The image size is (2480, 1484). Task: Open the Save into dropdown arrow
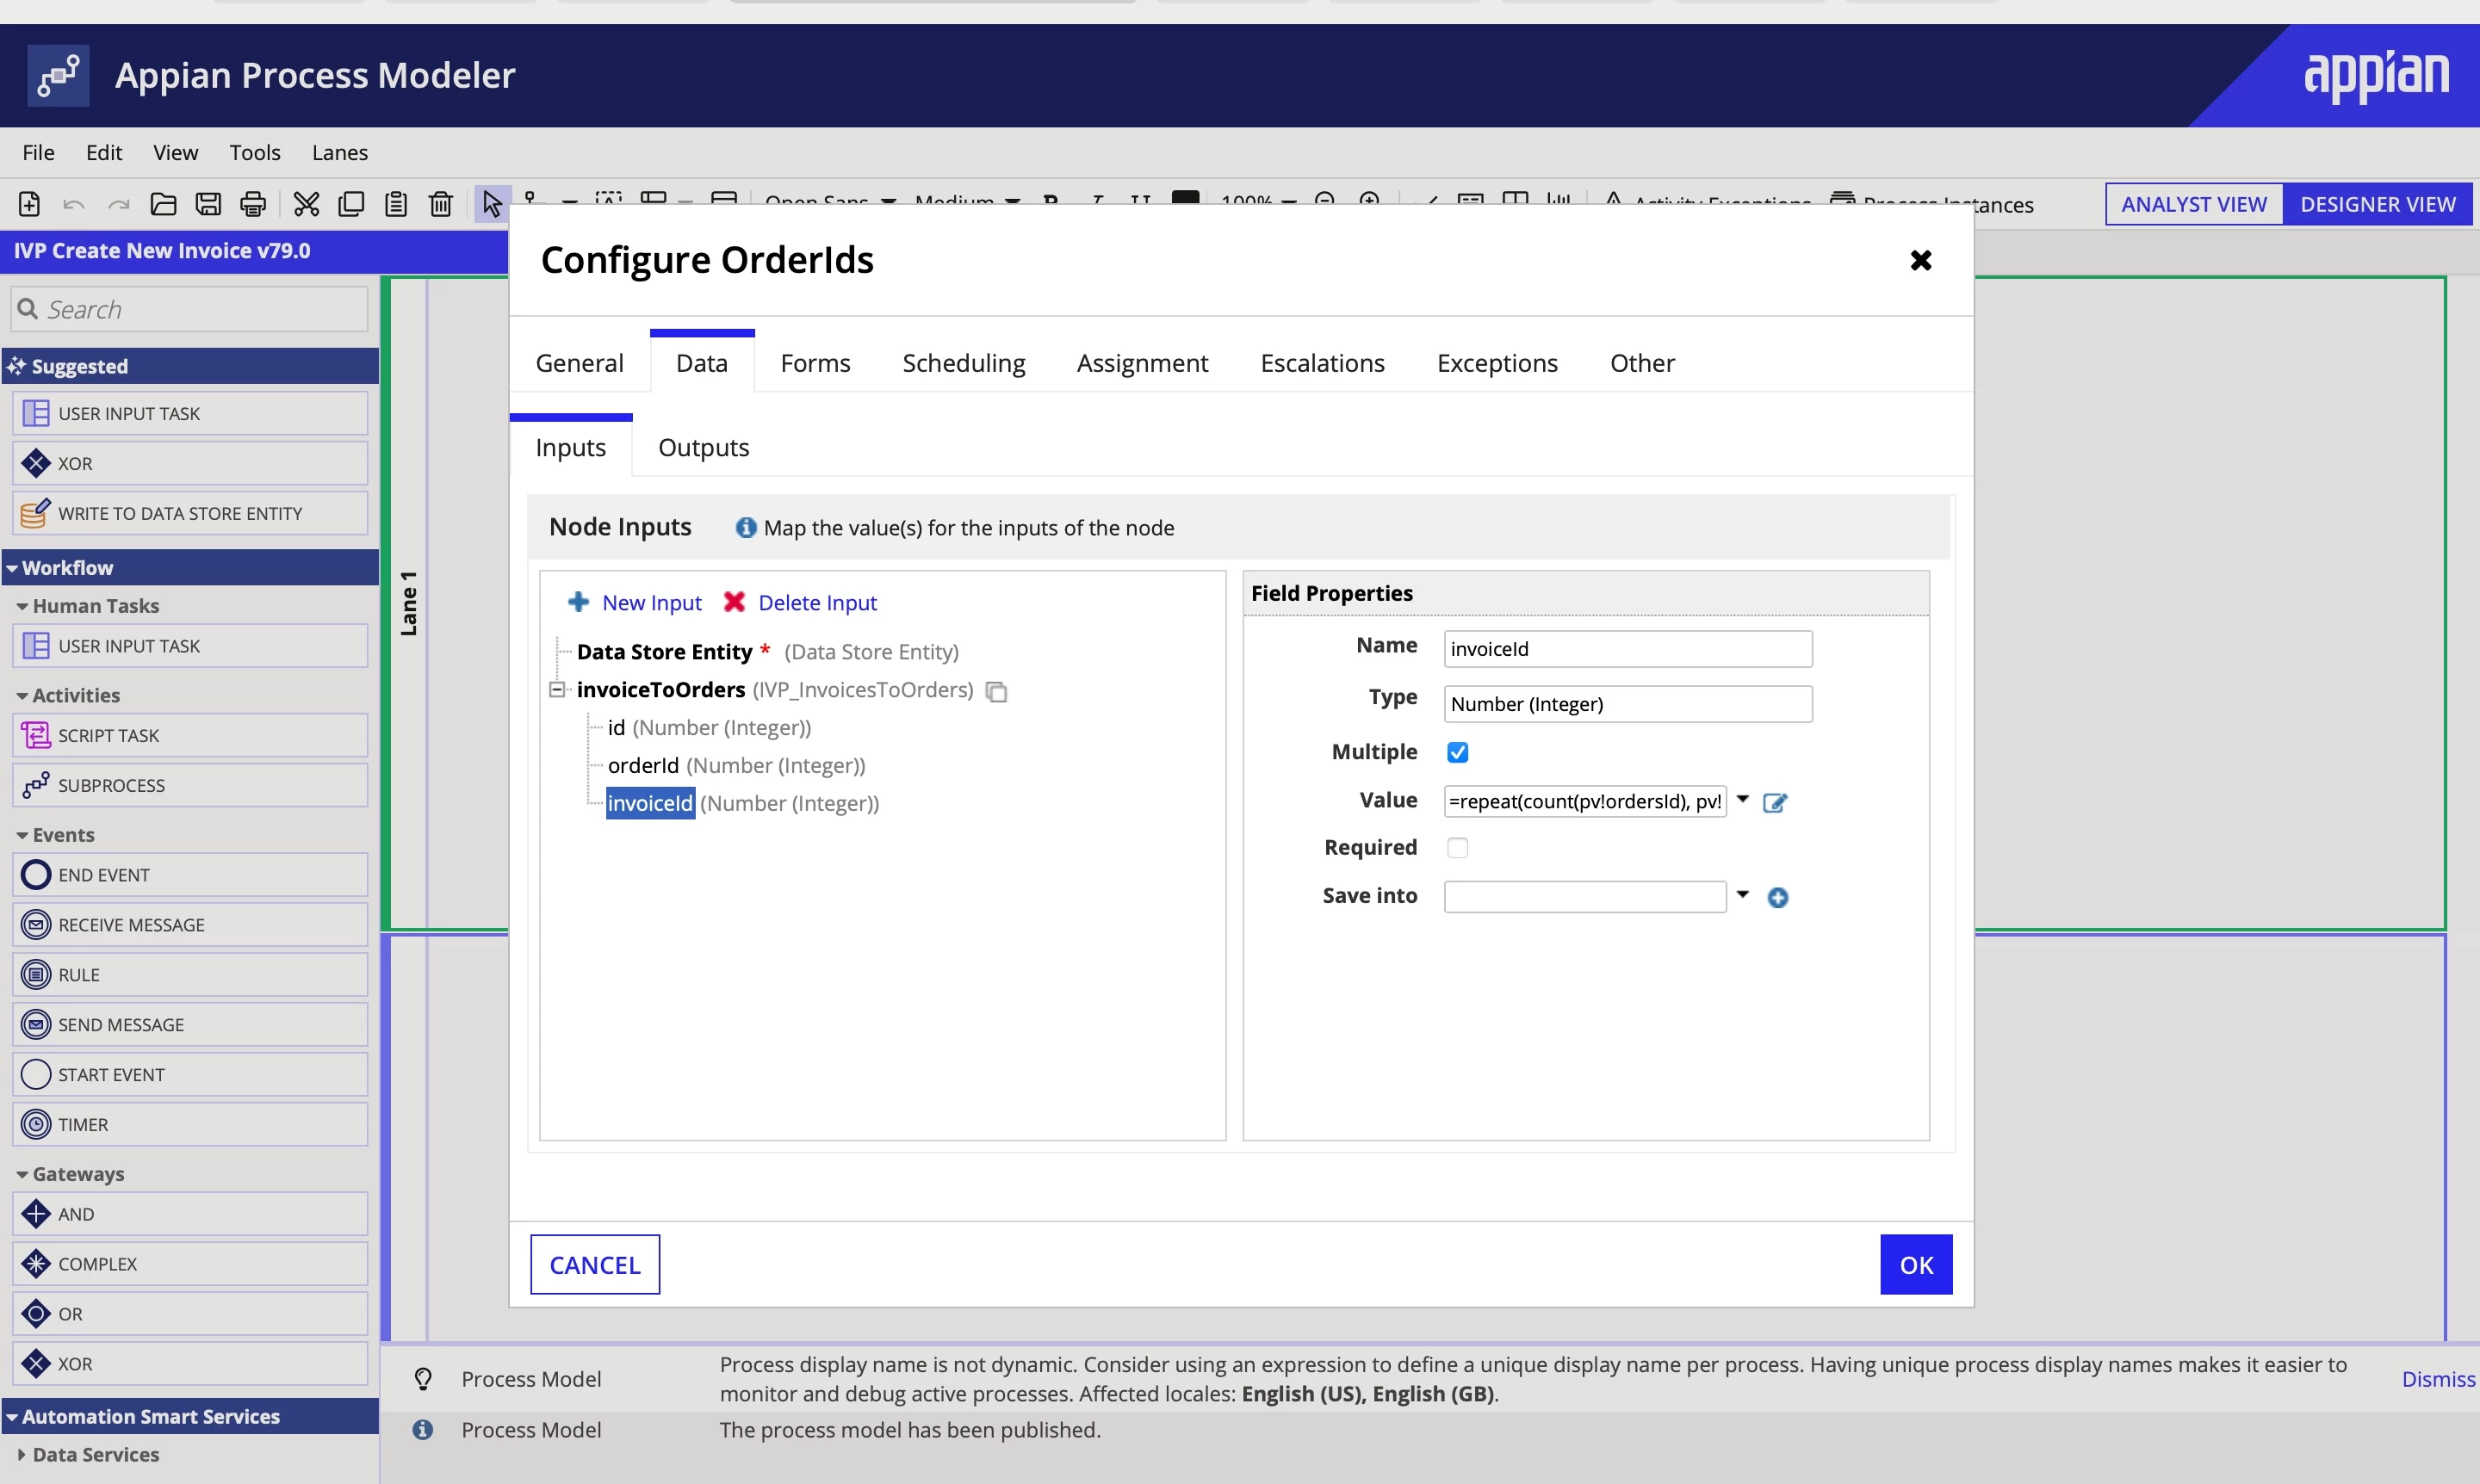[1743, 895]
